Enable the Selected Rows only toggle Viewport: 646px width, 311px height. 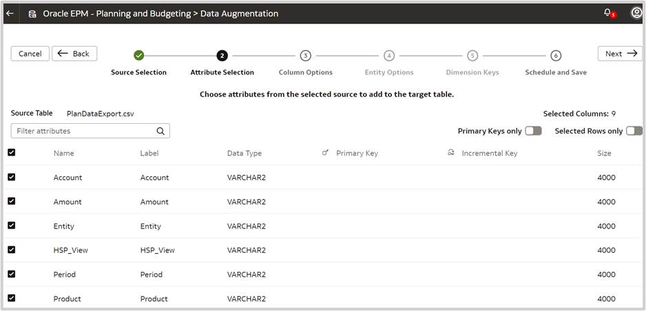(x=634, y=131)
